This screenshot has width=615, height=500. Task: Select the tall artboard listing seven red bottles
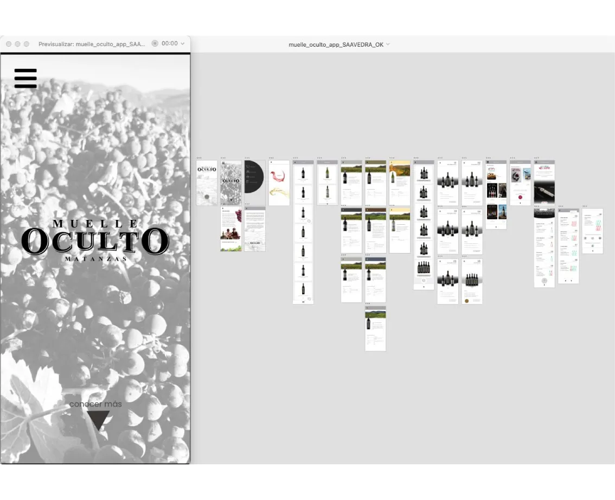click(x=303, y=232)
